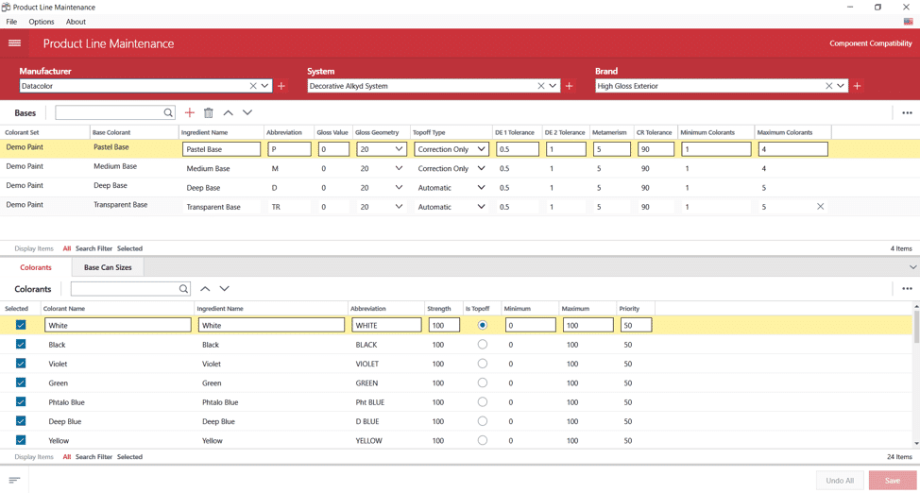The width and height of the screenshot is (920, 493).
Task: Clear the System field with X icon
Action: [x=541, y=86]
